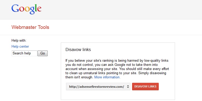Click the Disavow links heading
Viewport: 202px width, 101px height.
pyautogui.click(x=78, y=49)
